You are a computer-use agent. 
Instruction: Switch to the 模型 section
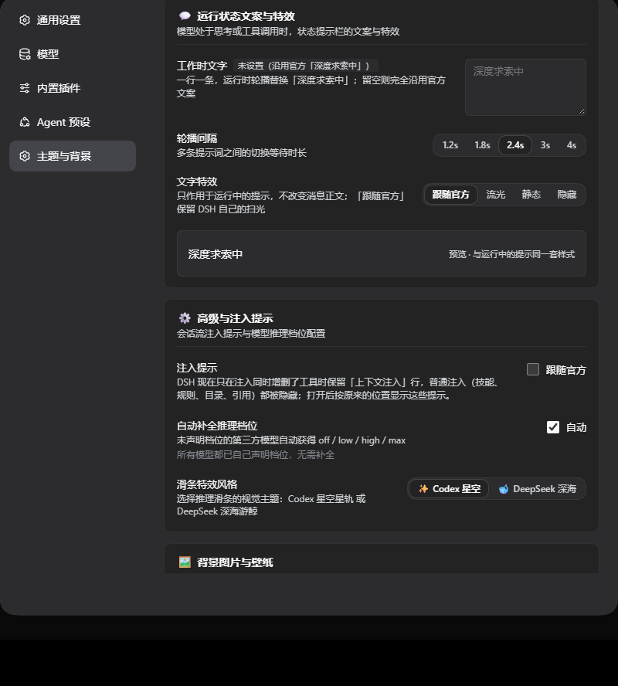pyautogui.click(x=73, y=54)
